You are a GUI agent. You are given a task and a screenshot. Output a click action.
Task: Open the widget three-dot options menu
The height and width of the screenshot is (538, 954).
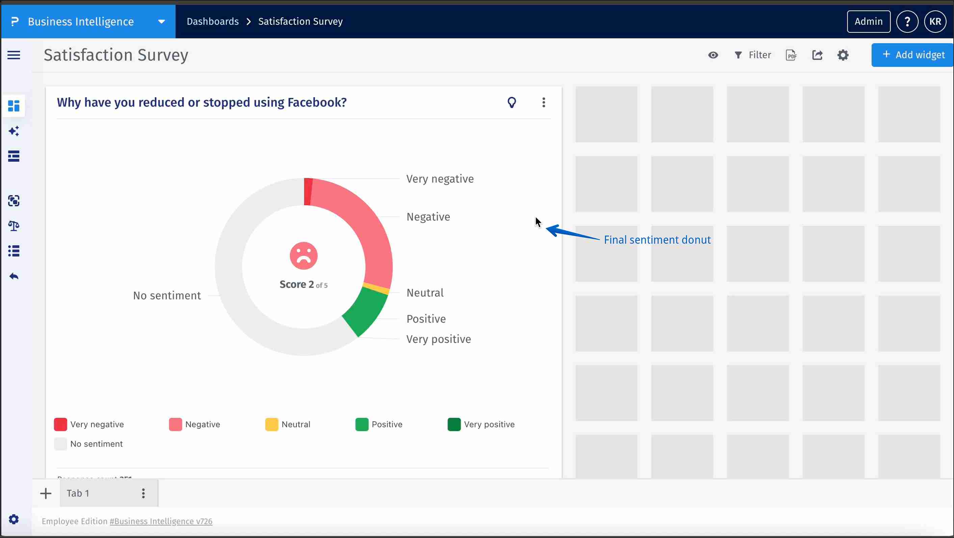[x=543, y=103]
